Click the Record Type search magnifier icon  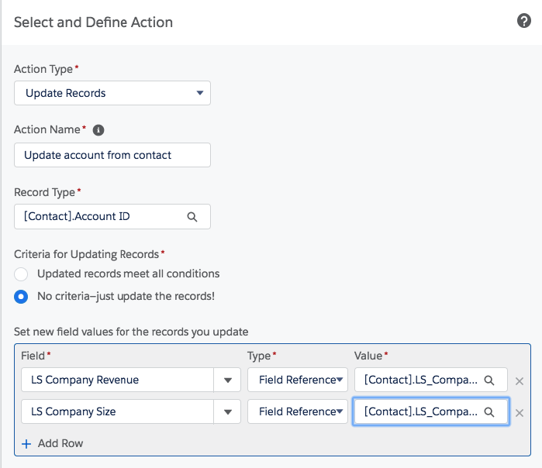192,217
